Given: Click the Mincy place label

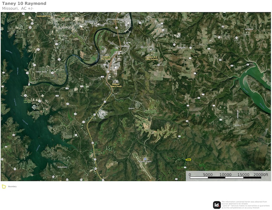Looking at the screenshot, I should coord(237,125).
